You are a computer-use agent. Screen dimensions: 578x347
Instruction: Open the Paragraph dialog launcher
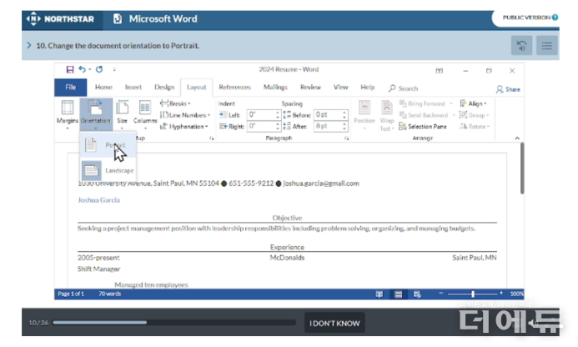coord(346,138)
